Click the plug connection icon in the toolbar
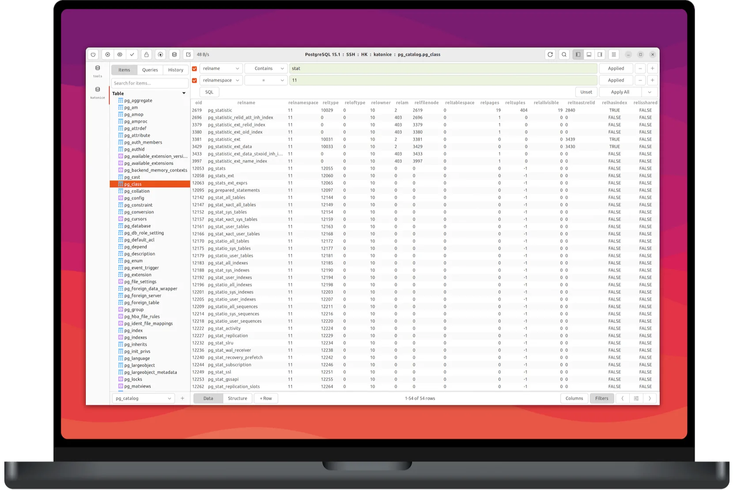Image resolution: width=733 pixels, height=490 pixels. click(x=161, y=55)
